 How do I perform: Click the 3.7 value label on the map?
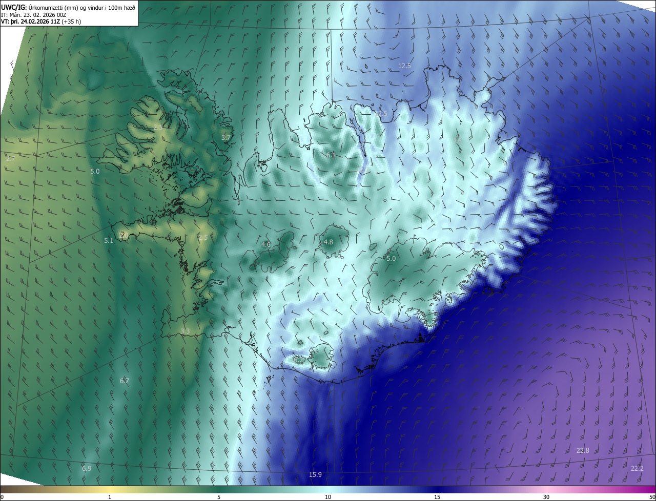pyautogui.click(x=226, y=137)
